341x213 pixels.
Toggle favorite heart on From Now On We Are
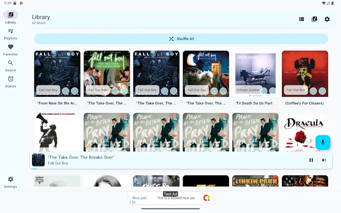pyautogui.click(x=75, y=91)
